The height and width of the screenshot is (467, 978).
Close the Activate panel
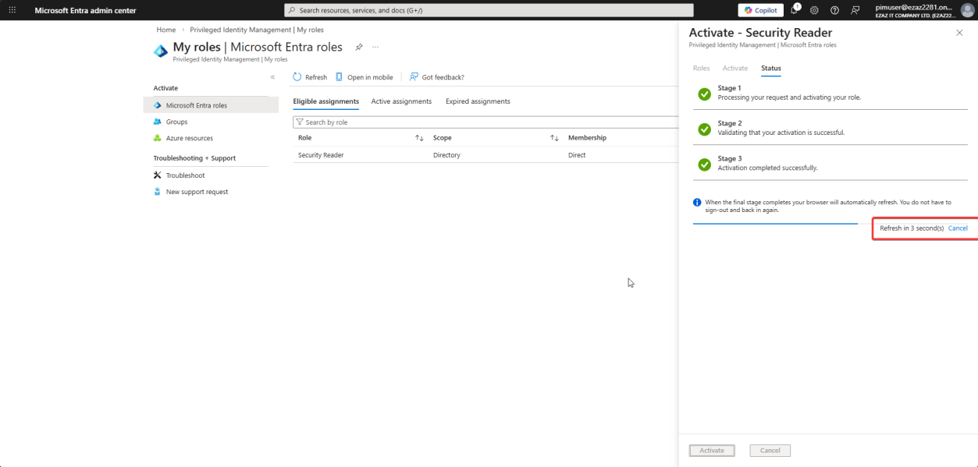coord(959,33)
